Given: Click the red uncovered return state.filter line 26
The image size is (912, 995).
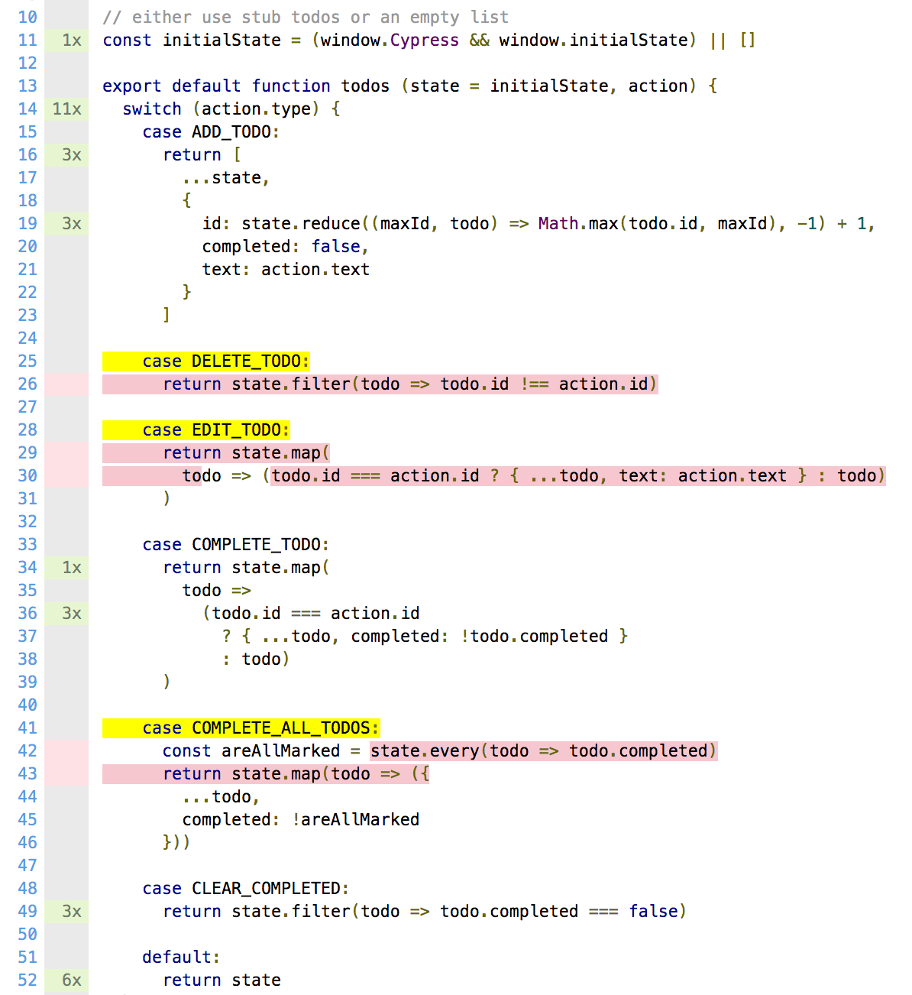Looking at the screenshot, I should point(380,384).
